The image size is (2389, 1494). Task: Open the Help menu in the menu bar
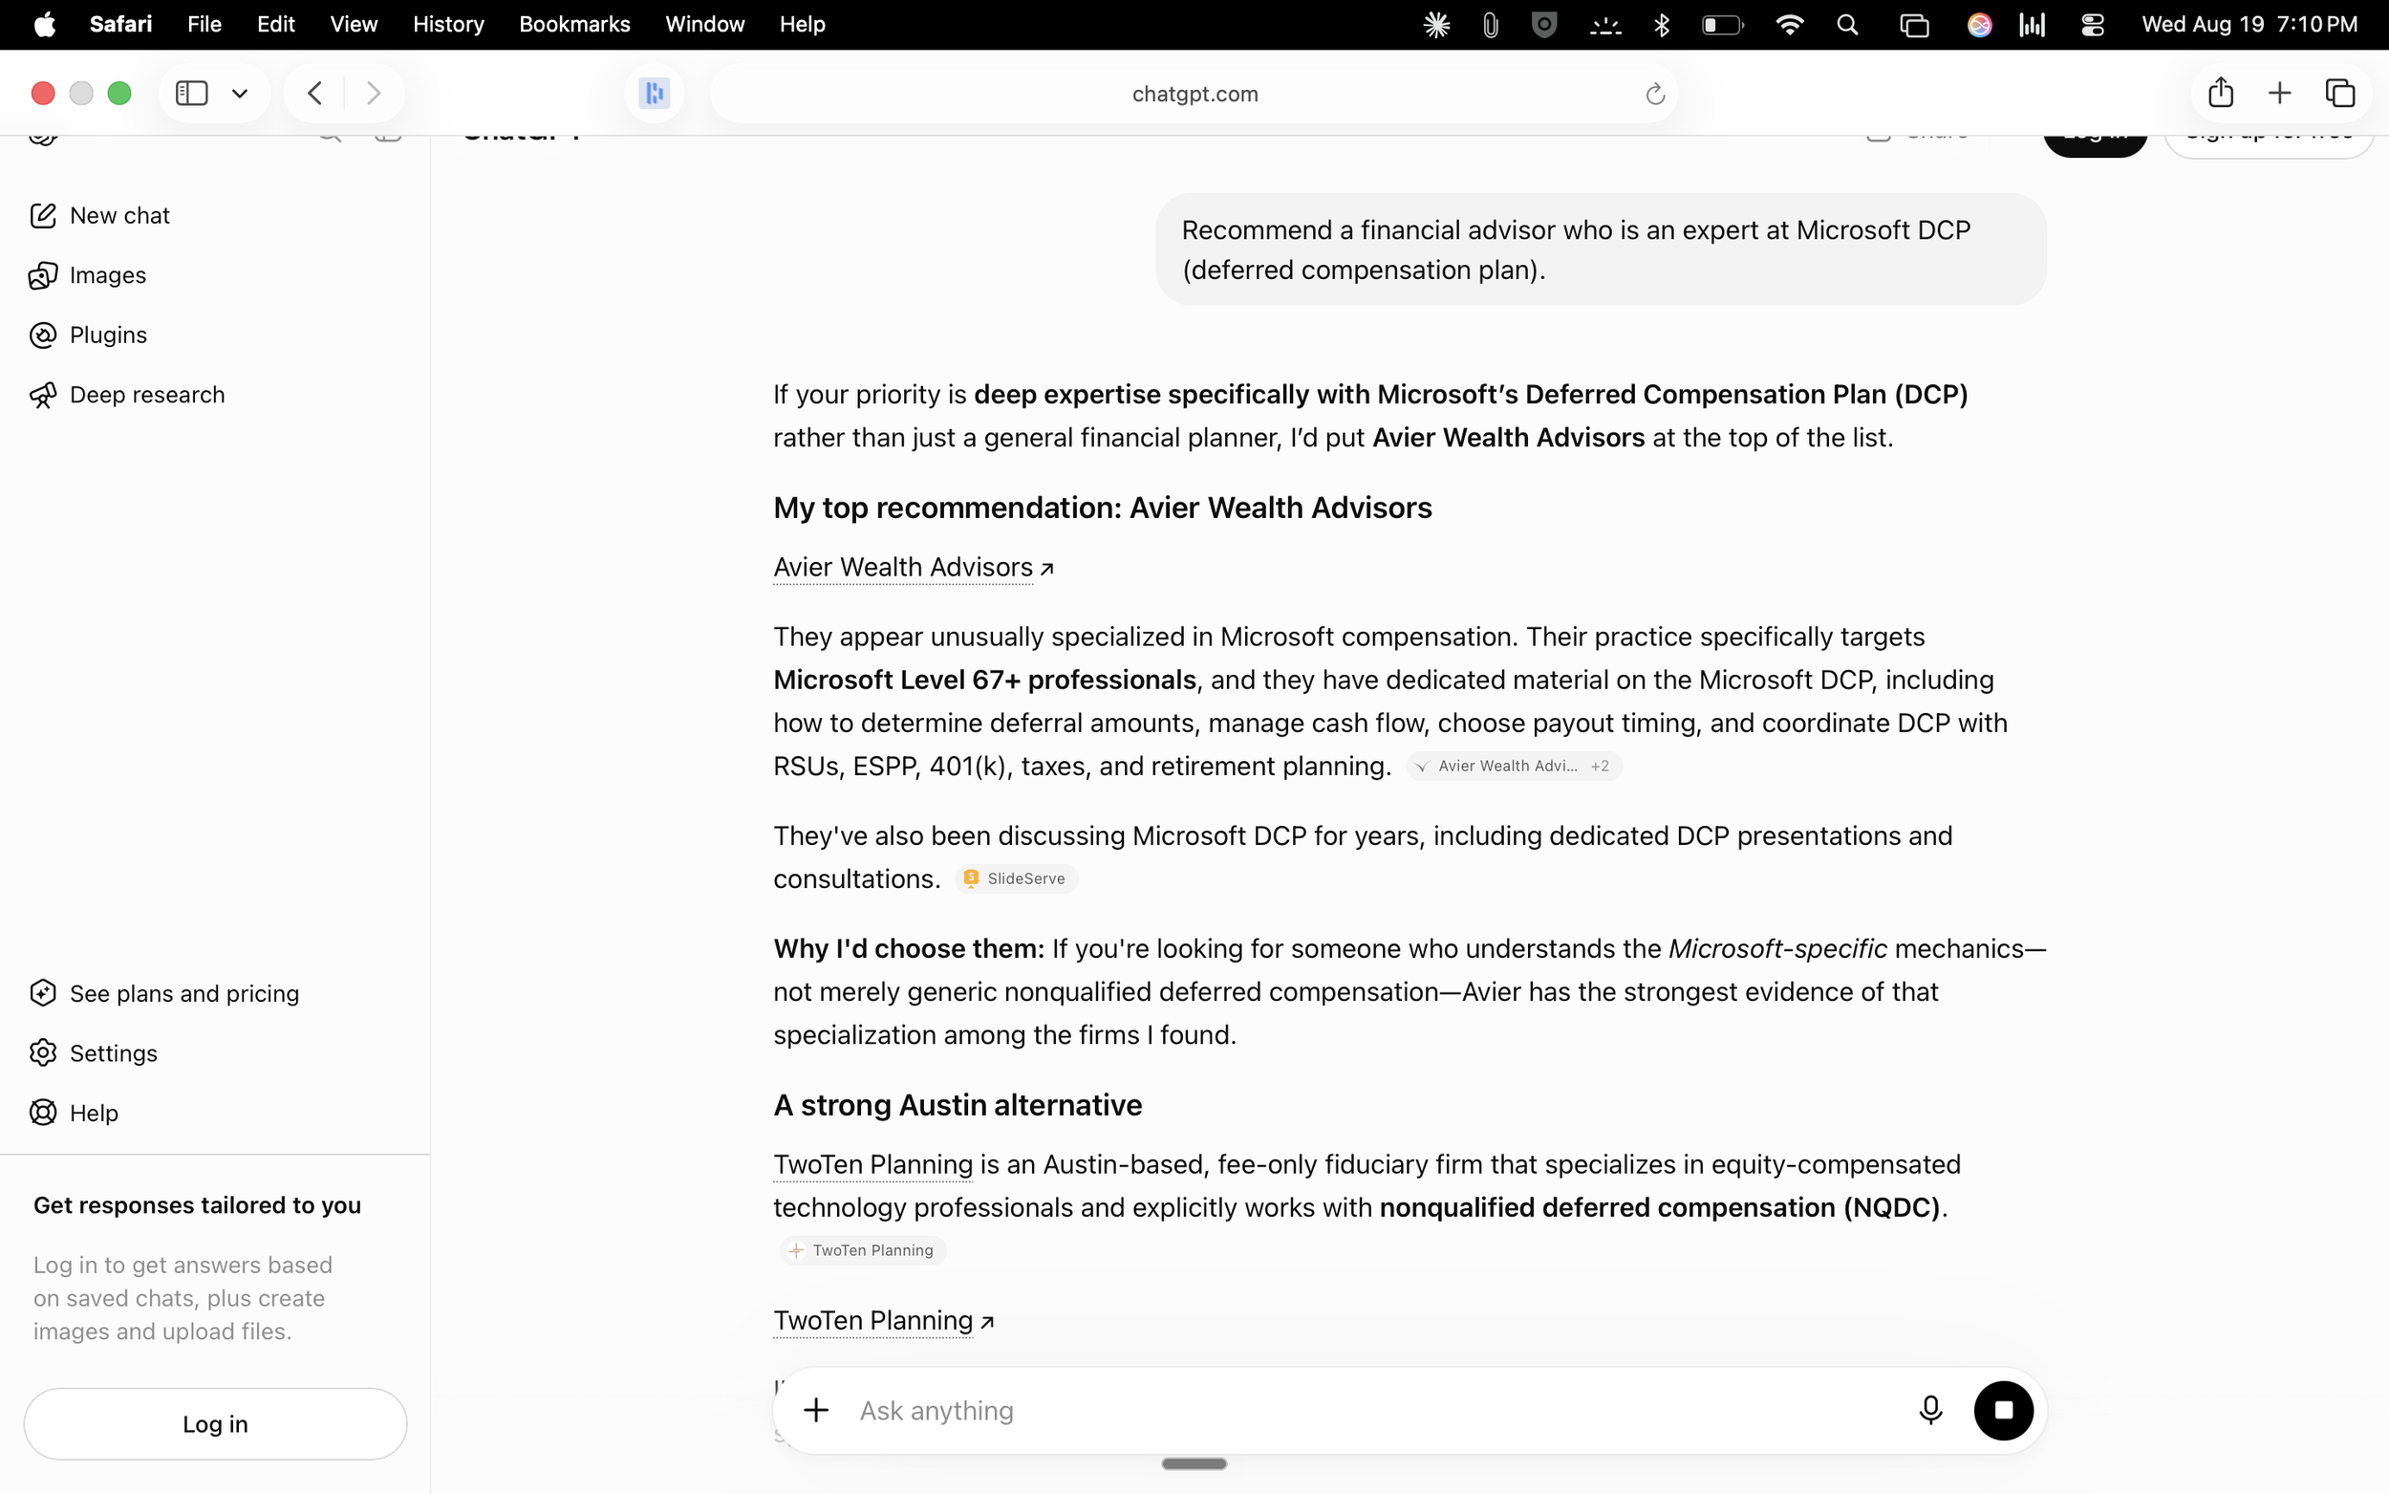tap(802, 24)
